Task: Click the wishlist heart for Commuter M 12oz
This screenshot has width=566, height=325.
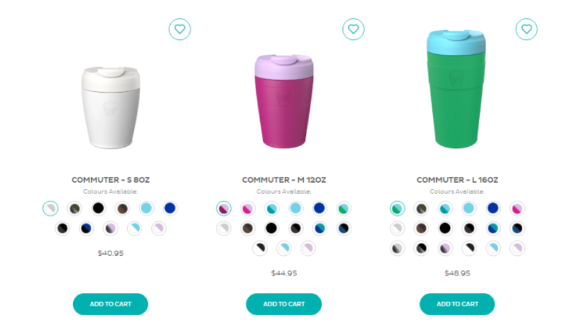Action: pos(353,29)
